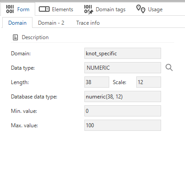Click the Domain: label

point(21,54)
